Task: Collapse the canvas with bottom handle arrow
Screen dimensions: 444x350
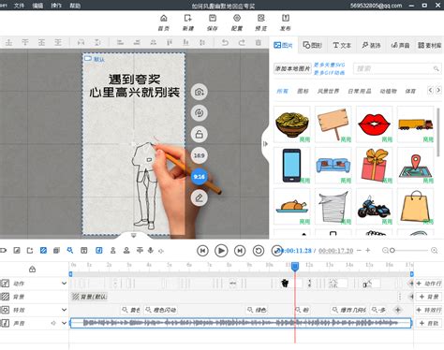Action: (x=134, y=235)
